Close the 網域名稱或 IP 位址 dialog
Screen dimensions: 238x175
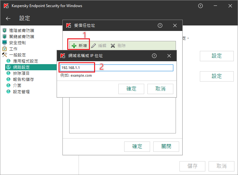[169, 56]
